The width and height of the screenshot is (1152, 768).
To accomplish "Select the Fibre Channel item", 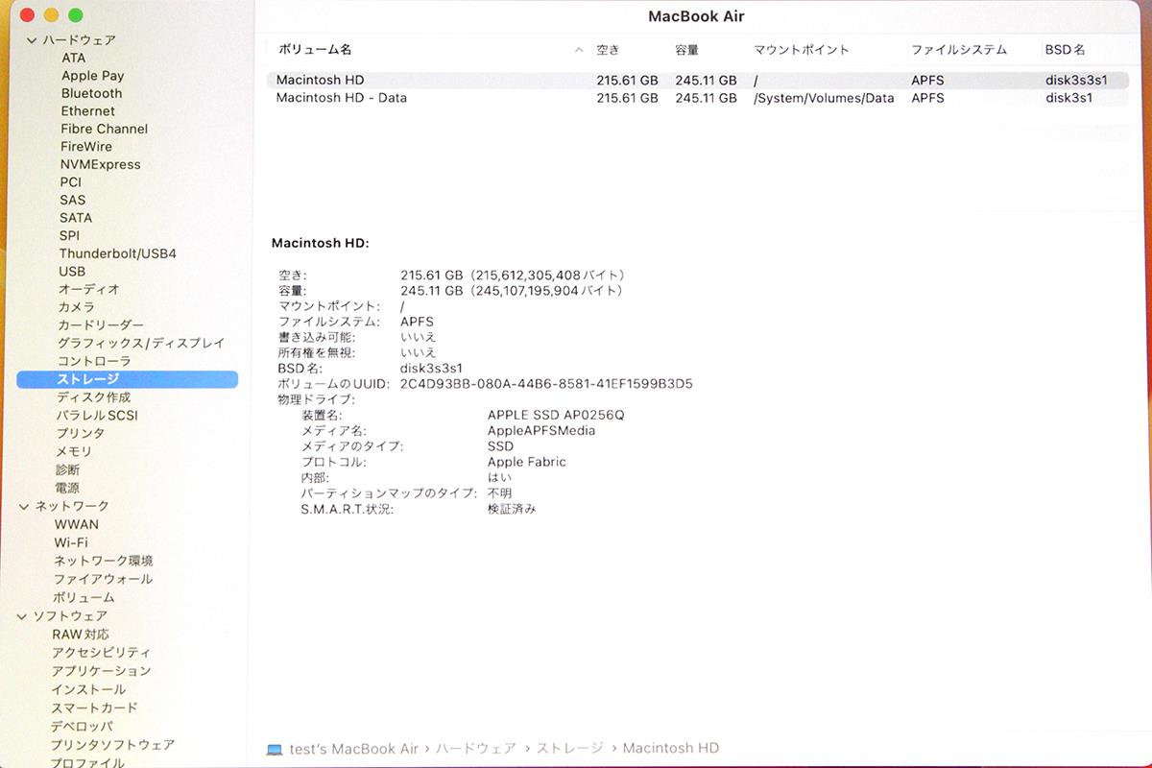I will click(x=105, y=129).
